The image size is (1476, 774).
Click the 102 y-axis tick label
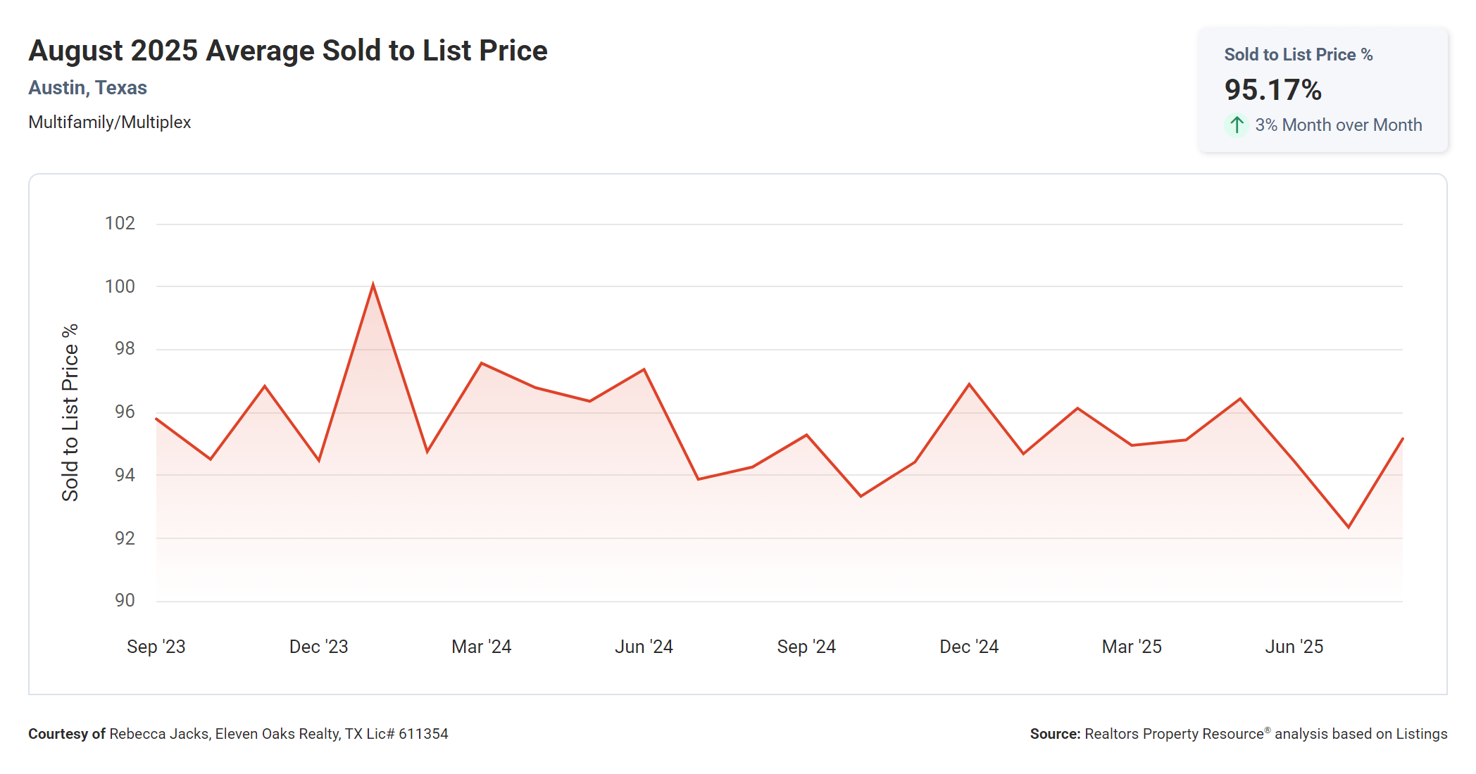(120, 224)
